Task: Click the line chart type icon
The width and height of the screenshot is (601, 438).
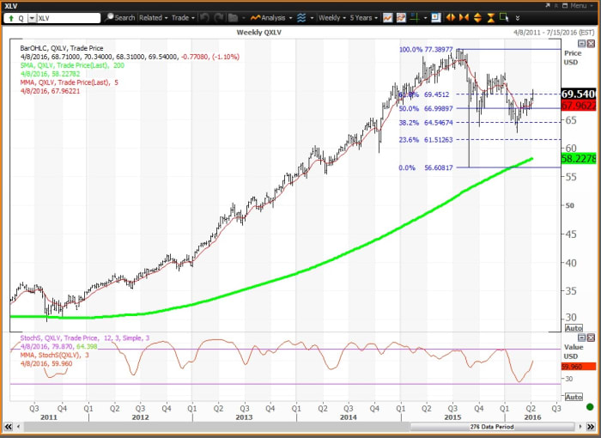Action: point(388,17)
